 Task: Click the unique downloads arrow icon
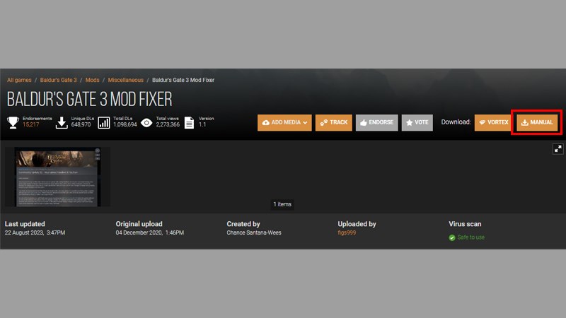coord(62,122)
